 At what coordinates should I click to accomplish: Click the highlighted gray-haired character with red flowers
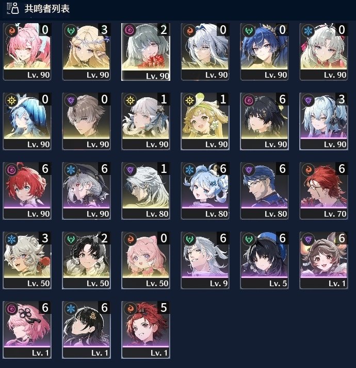pyautogui.click(x=145, y=51)
